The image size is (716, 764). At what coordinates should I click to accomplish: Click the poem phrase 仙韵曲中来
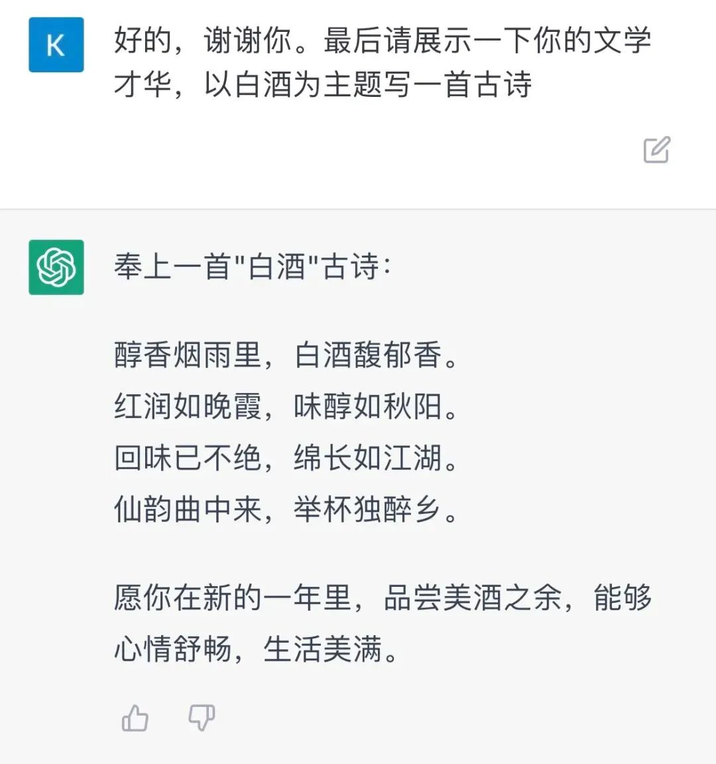click(188, 510)
